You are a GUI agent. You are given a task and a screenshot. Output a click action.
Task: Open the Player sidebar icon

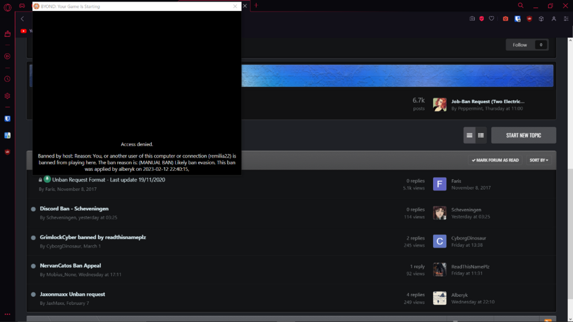pos(7,56)
